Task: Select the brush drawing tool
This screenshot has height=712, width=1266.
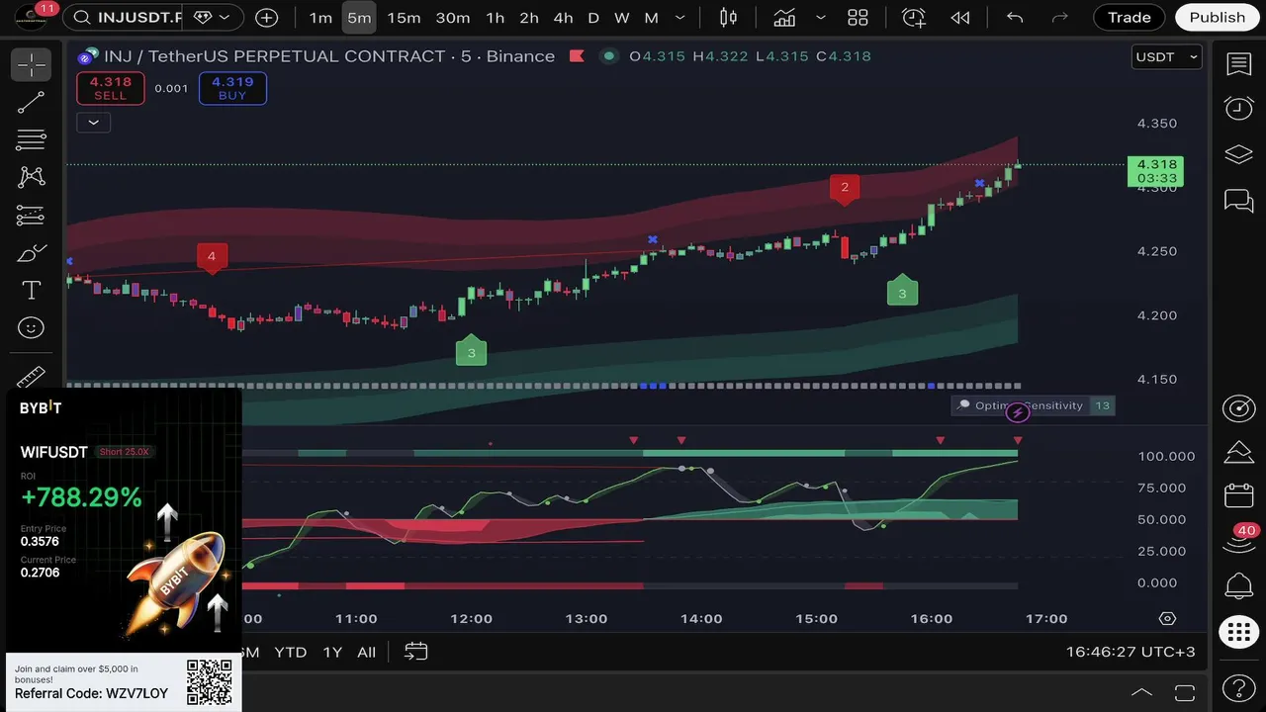Action: 32,252
